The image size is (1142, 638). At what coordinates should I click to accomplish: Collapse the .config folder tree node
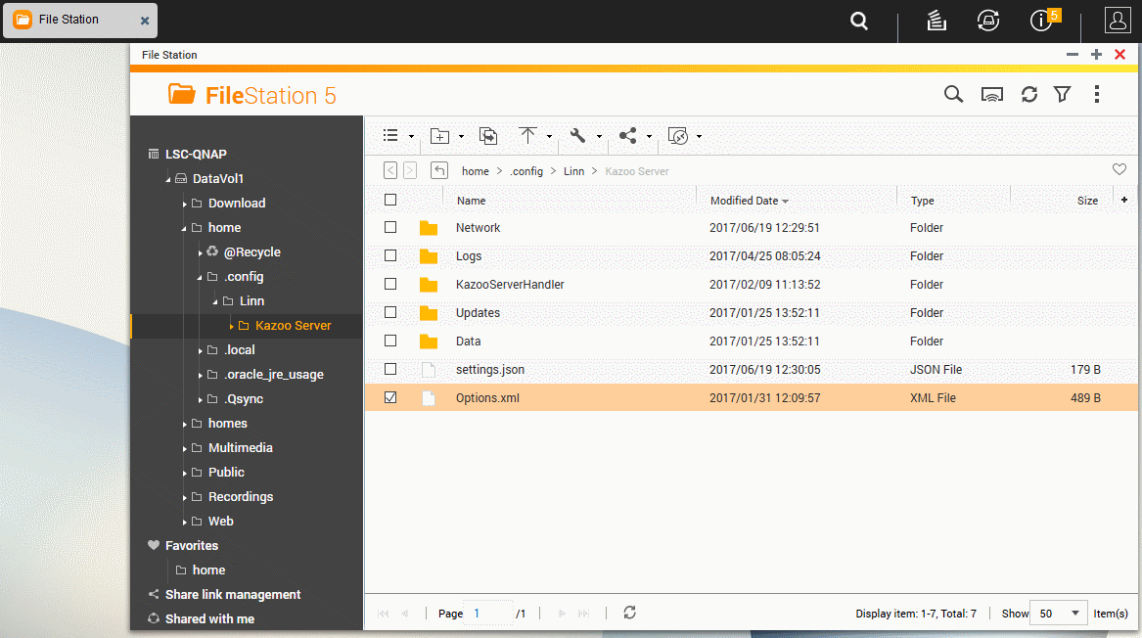tap(200, 277)
